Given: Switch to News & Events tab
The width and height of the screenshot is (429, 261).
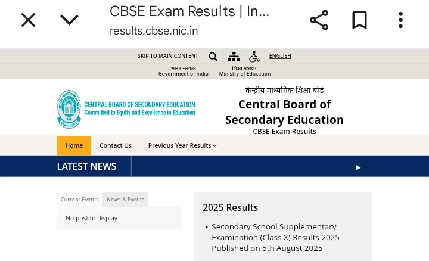Looking at the screenshot, I should [x=125, y=200].
